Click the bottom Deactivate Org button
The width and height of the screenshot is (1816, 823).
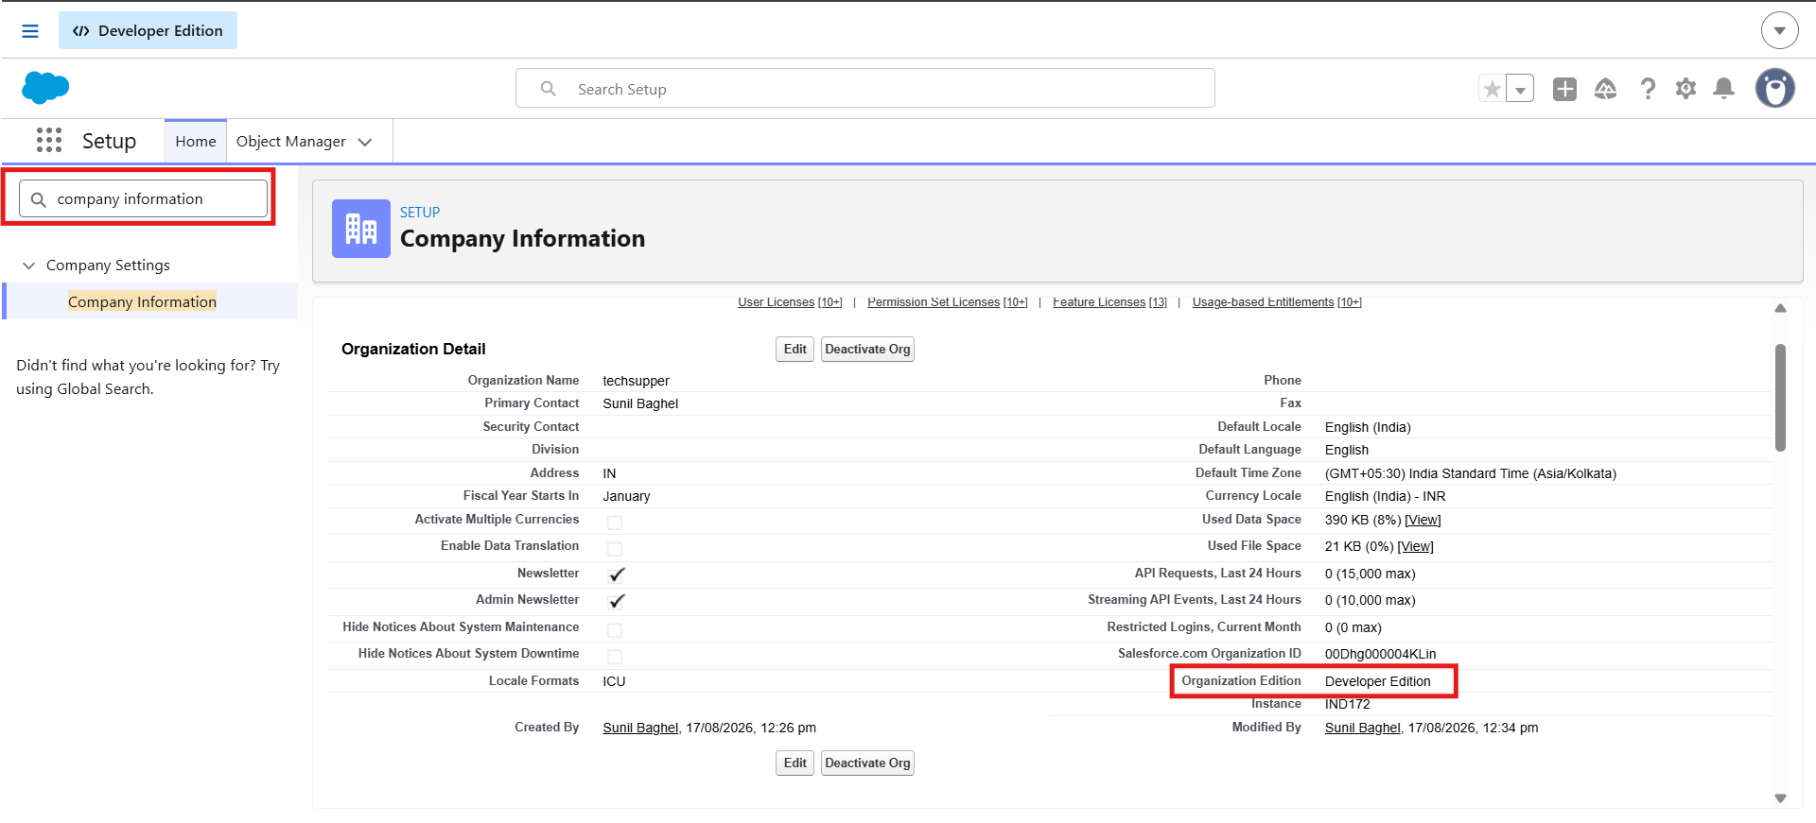pyautogui.click(x=867, y=763)
